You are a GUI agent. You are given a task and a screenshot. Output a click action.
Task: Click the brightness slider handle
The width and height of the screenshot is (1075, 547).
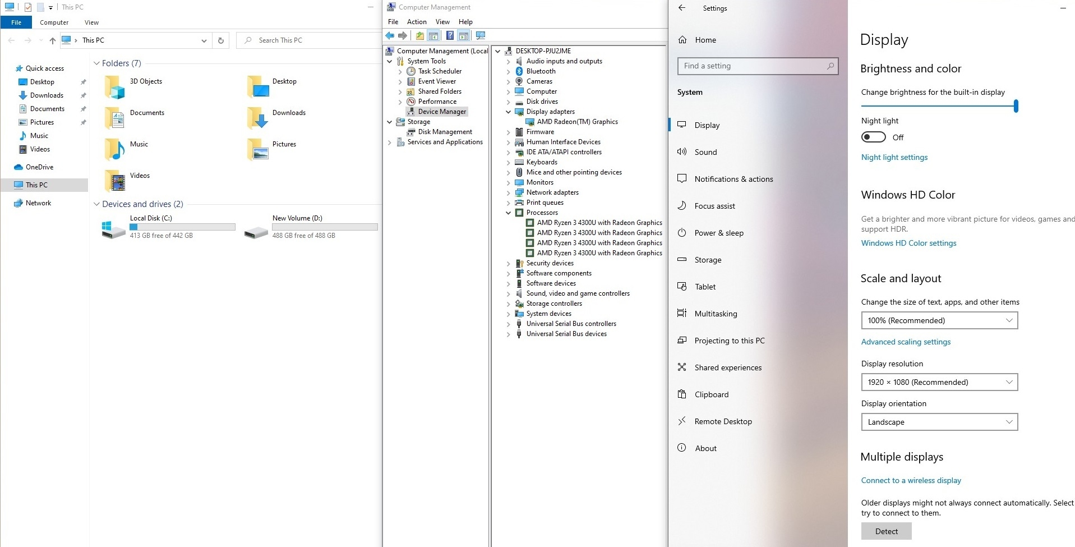(x=1016, y=106)
